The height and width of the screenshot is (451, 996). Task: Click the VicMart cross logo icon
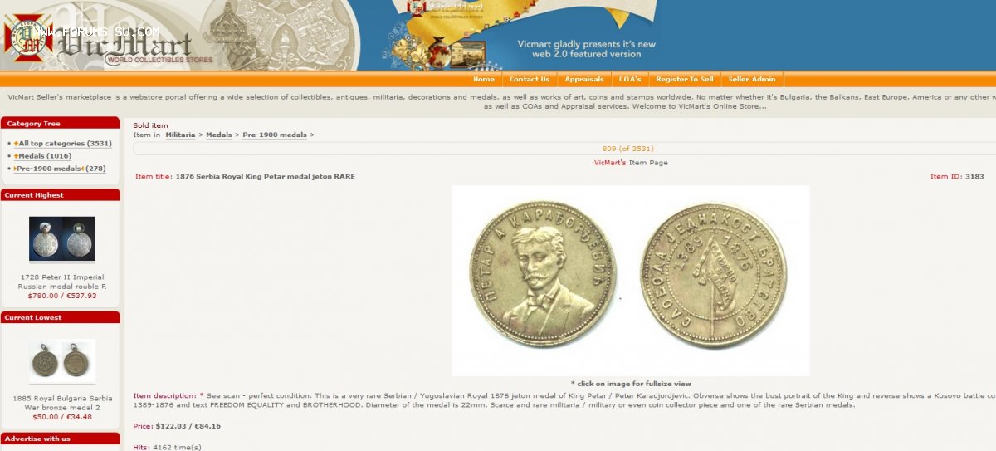[x=27, y=38]
